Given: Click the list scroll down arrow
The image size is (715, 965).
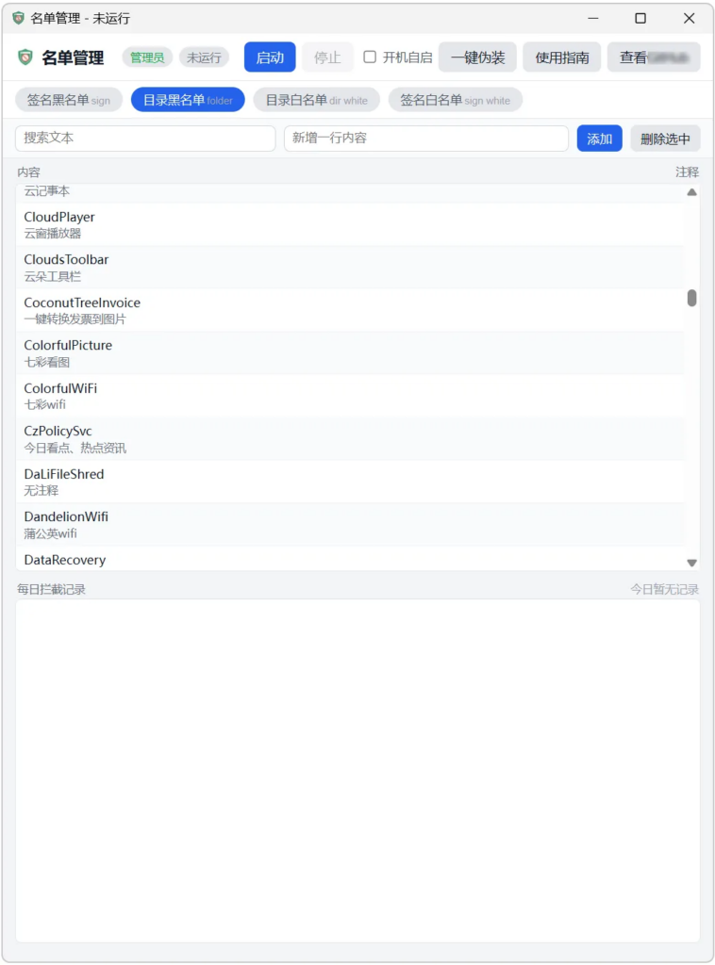Looking at the screenshot, I should click(x=691, y=563).
